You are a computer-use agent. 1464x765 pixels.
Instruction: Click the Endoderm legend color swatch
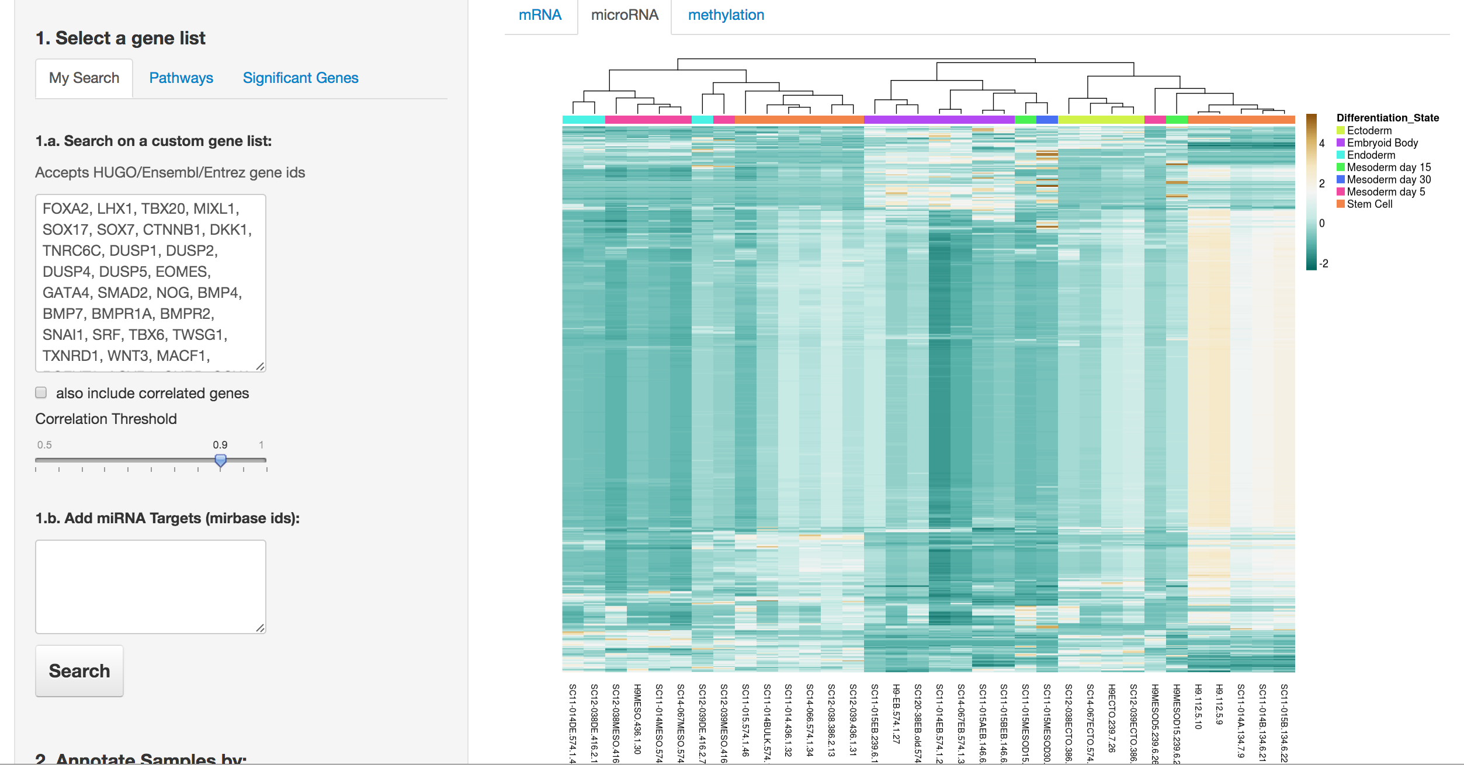[x=1341, y=155]
